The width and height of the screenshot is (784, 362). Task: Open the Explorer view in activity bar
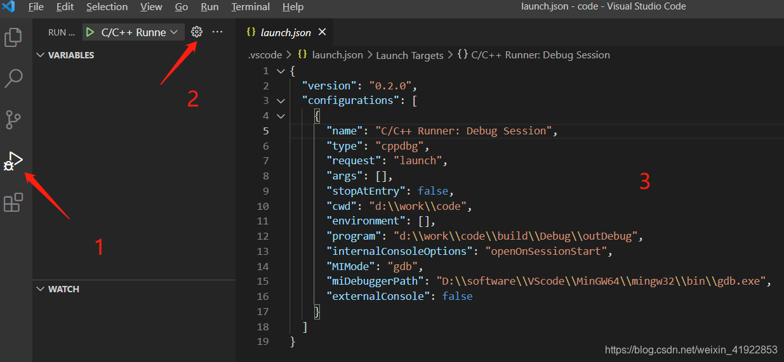(x=13, y=37)
